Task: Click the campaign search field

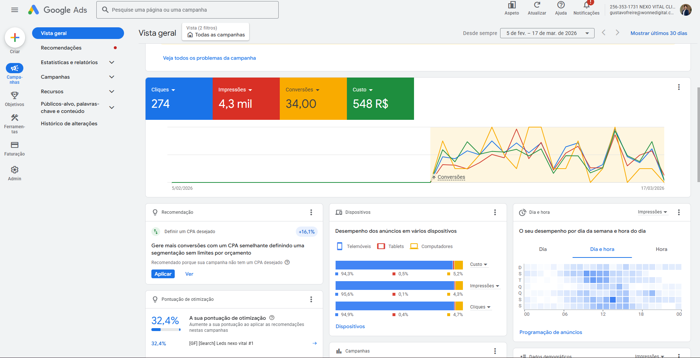Action: pos(187,9)
